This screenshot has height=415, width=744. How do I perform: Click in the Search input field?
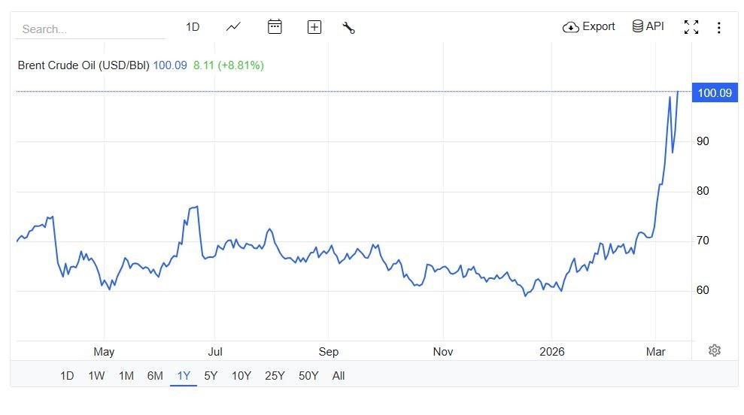point(90,29)
